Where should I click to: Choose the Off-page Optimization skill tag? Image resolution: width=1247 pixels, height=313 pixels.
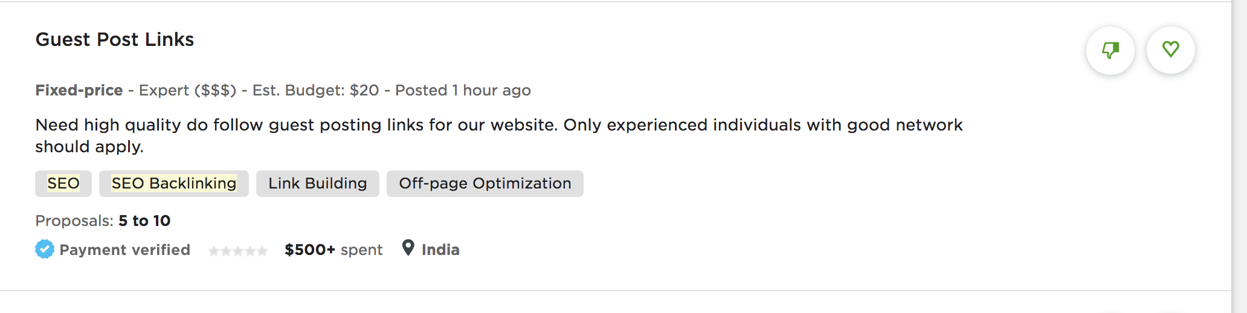(x=485, y=184)
